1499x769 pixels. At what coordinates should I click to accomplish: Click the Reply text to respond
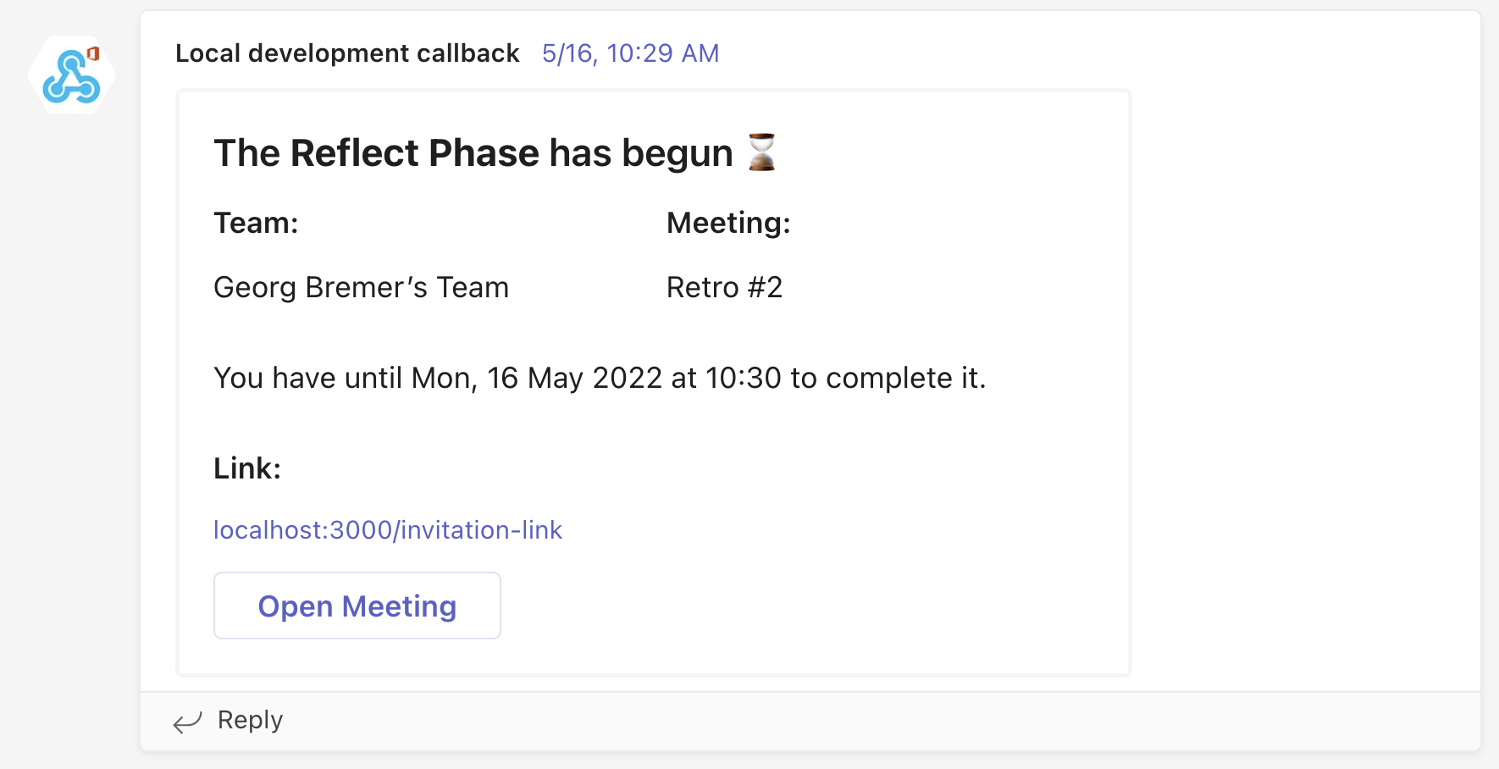pos(250,720)
